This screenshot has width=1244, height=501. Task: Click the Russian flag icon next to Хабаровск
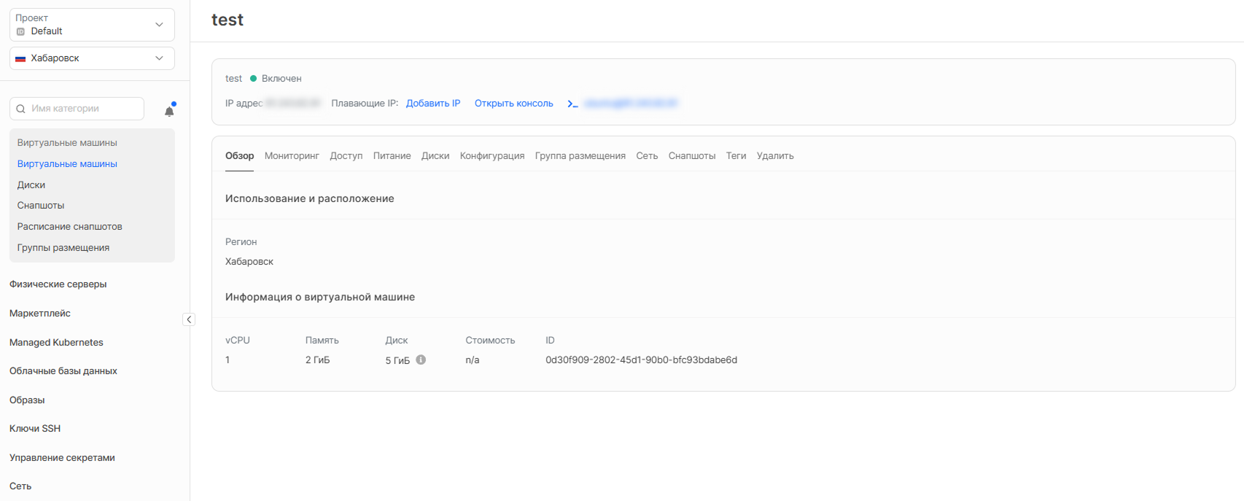(x=20, y=58)
